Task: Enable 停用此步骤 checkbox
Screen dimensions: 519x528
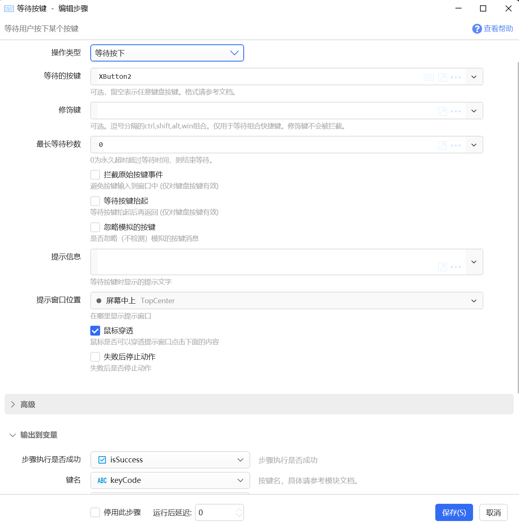Action: (x=95, y=512)
